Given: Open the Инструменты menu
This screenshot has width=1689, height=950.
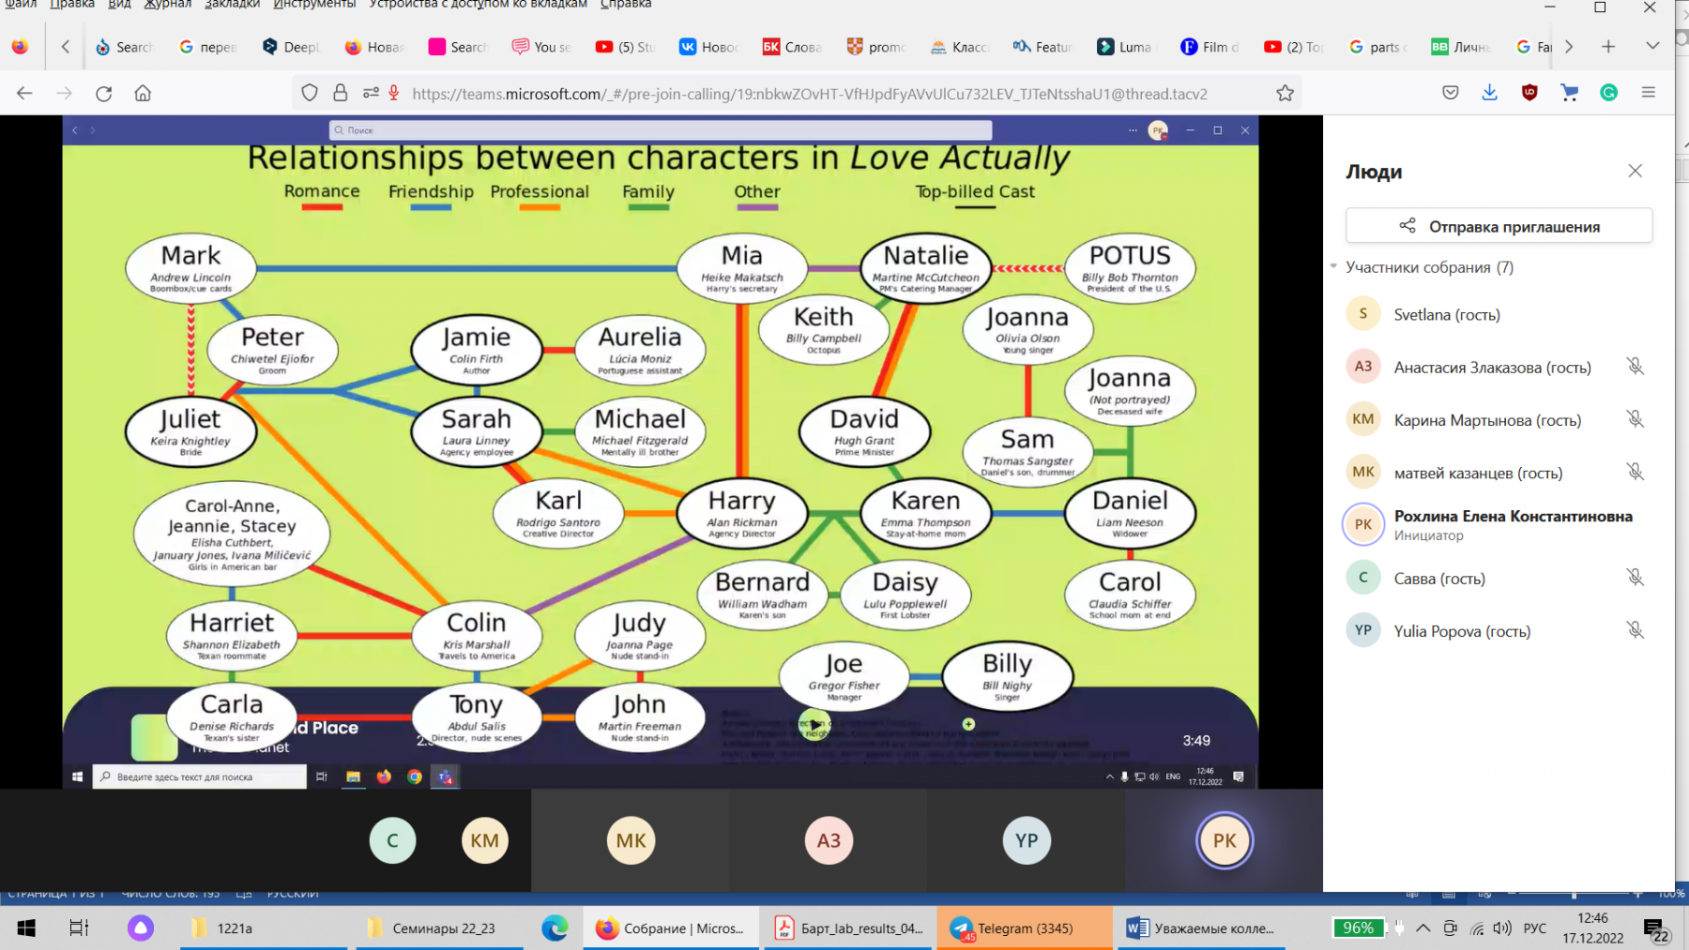Looking at the screenshot, I should click(314, 5).
